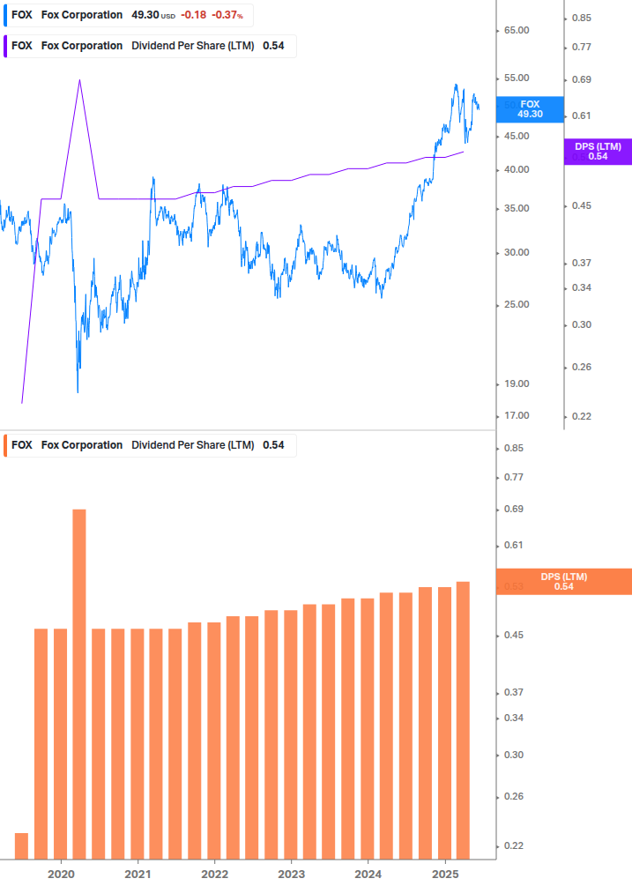Click the purple color bar of dividend legend
This screenshot has width=632, height=886.
pos(5,47)
